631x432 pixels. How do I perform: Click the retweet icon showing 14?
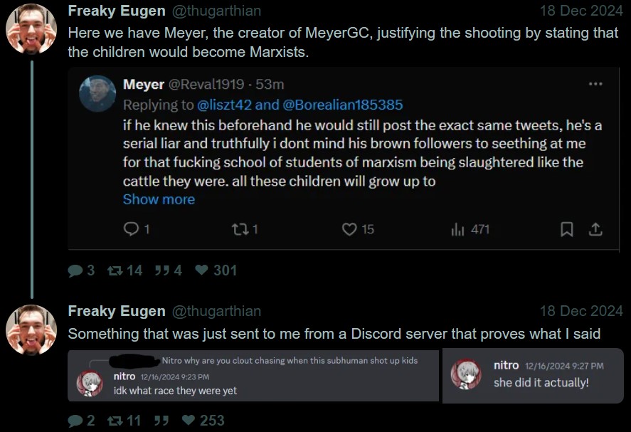pyautogui.click(x=114, y=270)
